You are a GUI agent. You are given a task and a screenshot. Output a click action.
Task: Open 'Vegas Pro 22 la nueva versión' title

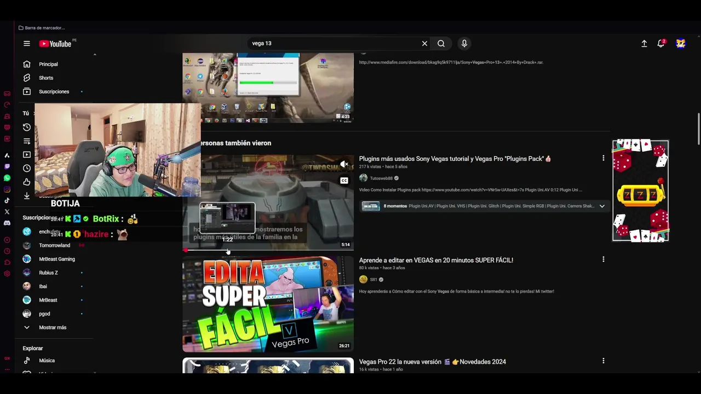[433, 362]
